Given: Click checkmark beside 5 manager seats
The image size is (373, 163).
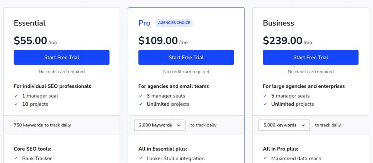Looking at the screenshot, I should click(x=265, y=96).
